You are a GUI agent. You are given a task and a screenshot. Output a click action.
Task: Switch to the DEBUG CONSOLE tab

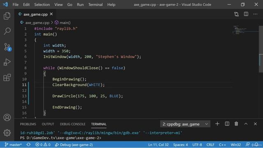point(72,124)
